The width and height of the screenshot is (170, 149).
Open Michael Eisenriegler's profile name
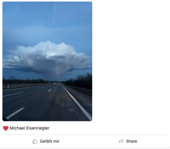coord(29,128)
